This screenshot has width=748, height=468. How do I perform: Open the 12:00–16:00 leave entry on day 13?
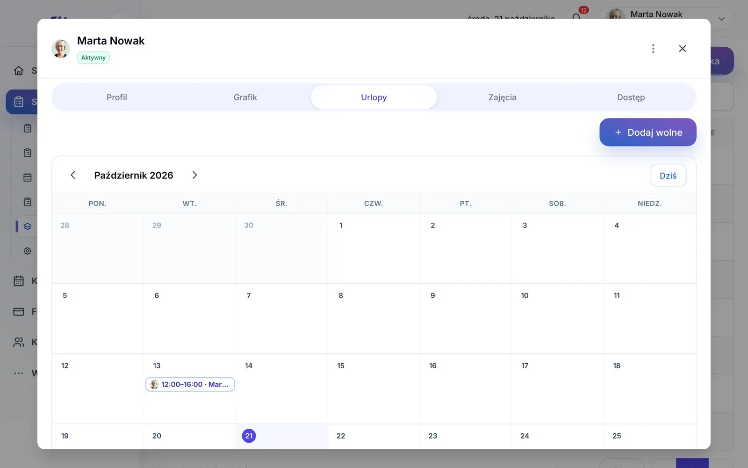190,384
